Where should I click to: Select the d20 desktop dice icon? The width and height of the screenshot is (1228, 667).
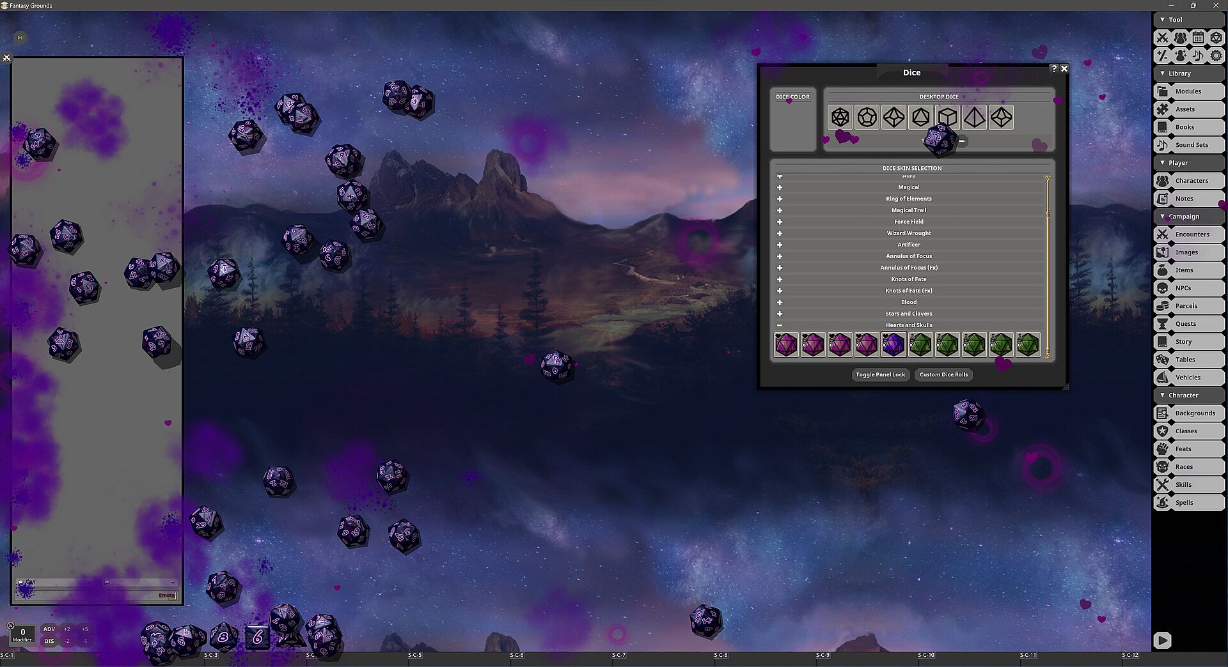[840, 118]
